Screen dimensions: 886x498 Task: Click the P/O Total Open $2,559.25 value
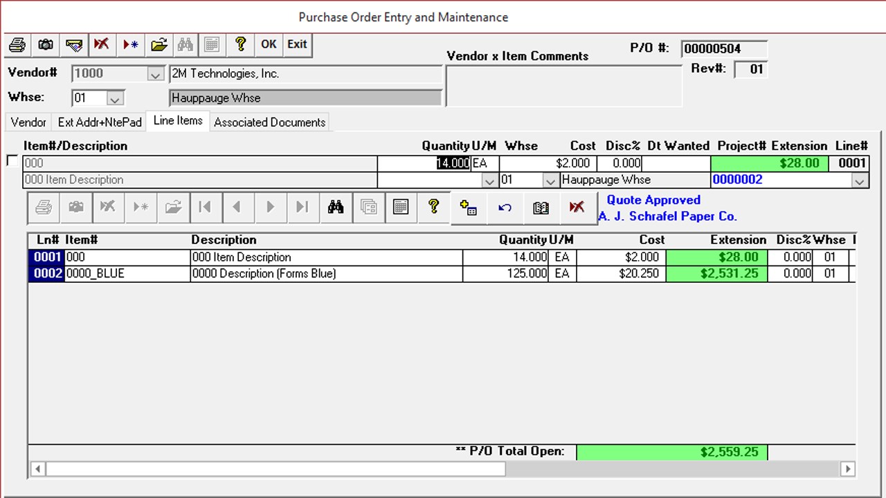coord(671,452)
